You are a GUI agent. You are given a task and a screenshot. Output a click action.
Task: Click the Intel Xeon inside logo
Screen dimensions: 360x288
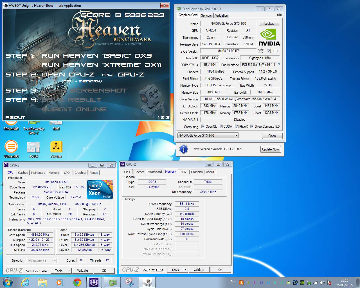[x=100, y=189]
